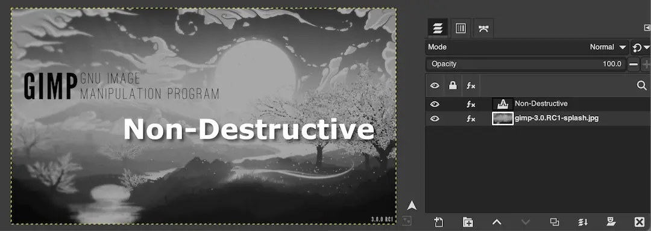Screen dimensions: 651x231
Task: Click the Non-Destructive text layer thumbnail
Action: click(502, 104)
